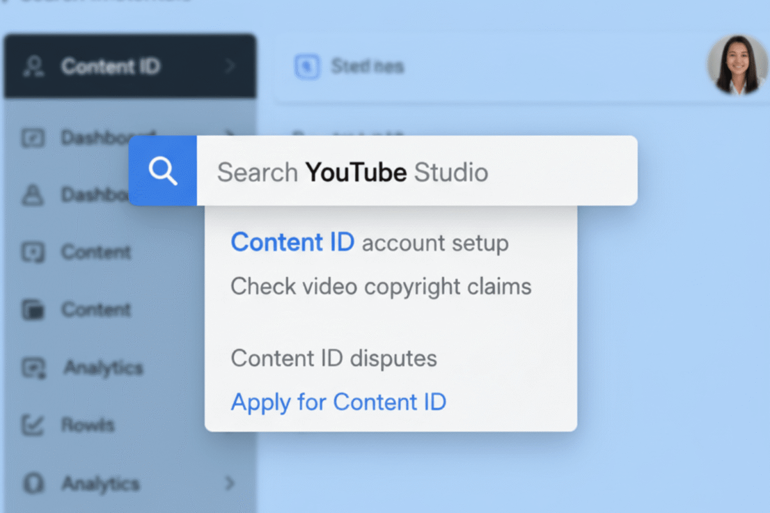This screenshot has width=770, height=513.
Task: Click the Content folder icon lower in sidebar
Action: (33, 310)
